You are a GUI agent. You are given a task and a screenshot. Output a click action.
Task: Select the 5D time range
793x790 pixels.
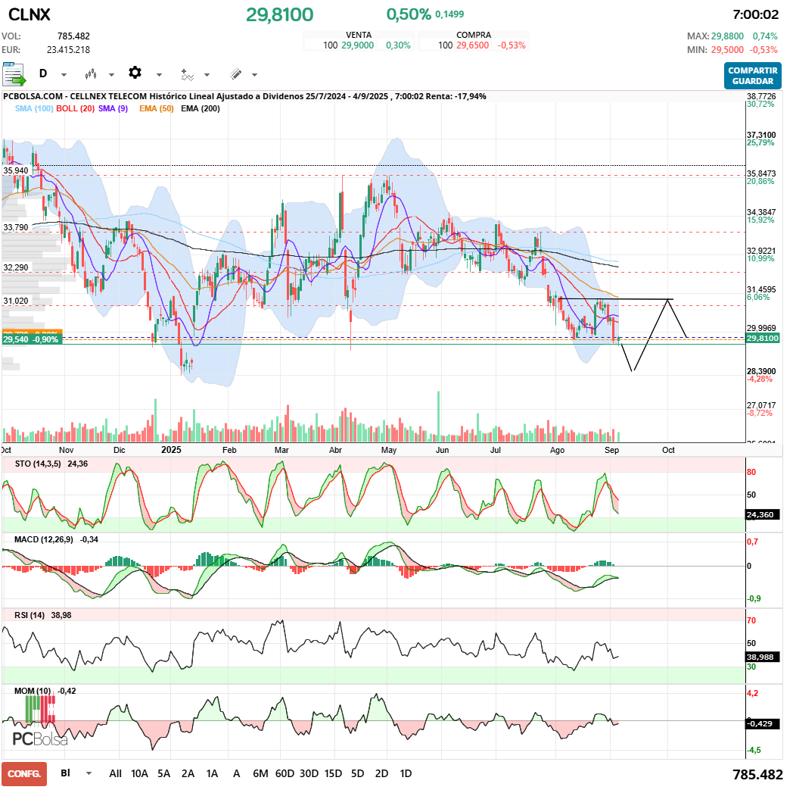click(358, 773)
